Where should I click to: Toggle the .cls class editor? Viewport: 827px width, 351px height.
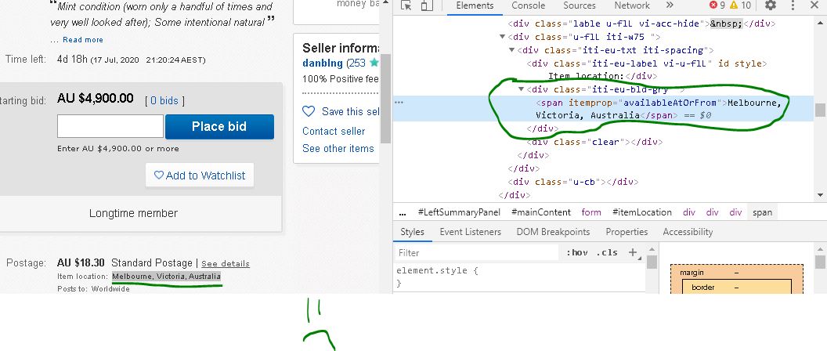coord(606,252)
